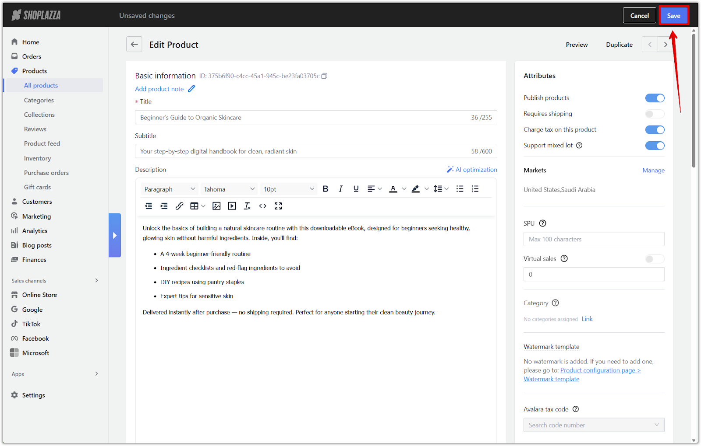Open the Product configuration page link
Viewport: 701px width, 446px height.
[600, 370]
